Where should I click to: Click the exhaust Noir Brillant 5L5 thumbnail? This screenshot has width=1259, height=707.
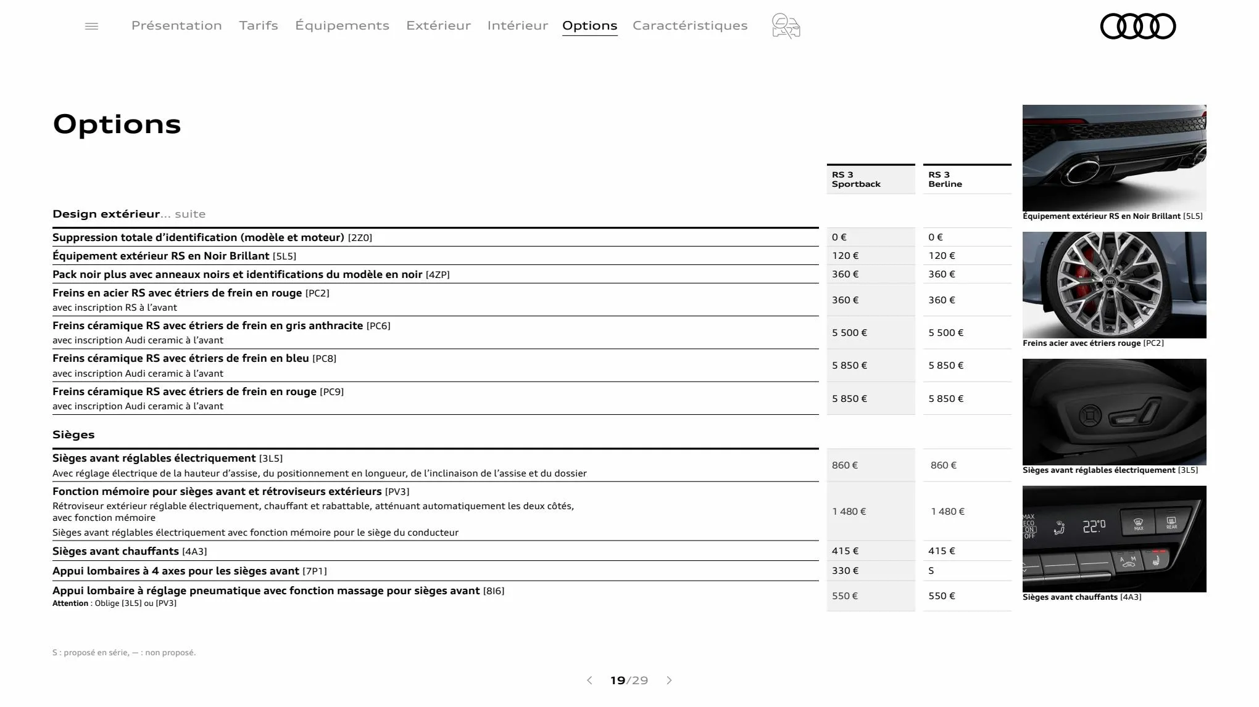[1114, 158]
